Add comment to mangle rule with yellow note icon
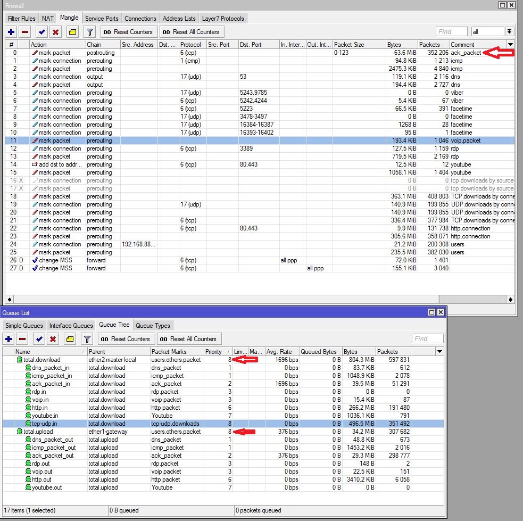The height and width of the screenshot is (521, 523). (72, 32)
